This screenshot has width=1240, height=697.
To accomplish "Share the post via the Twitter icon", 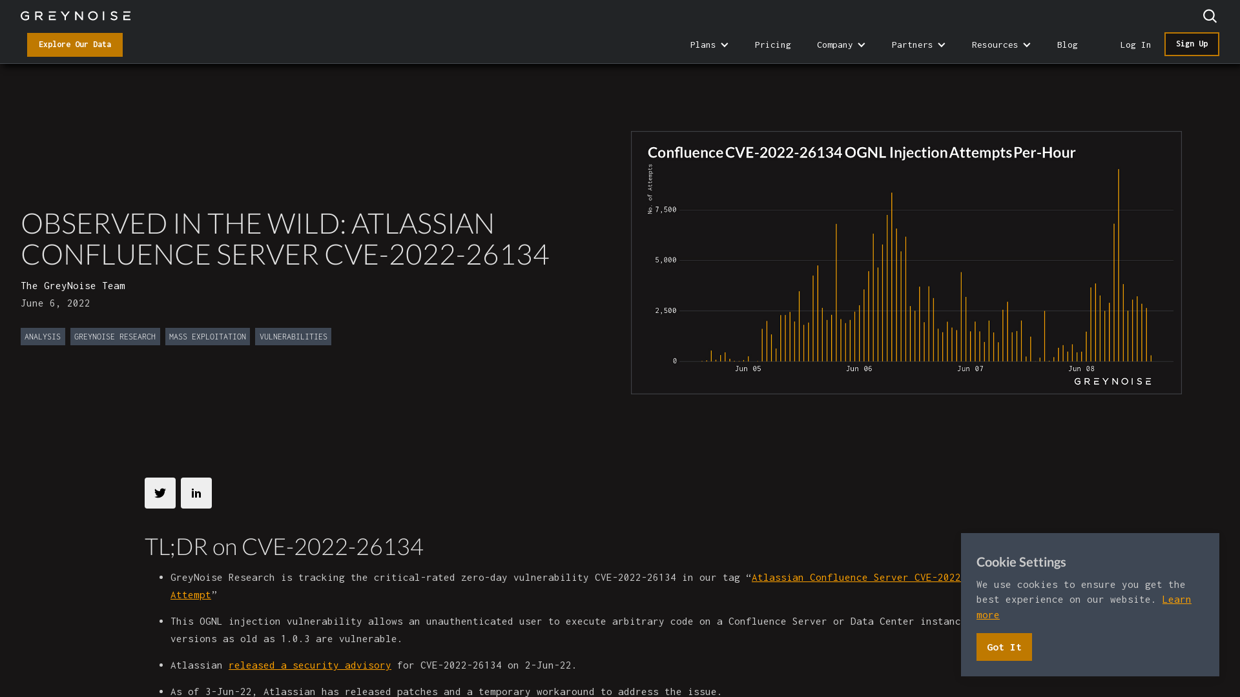I will [160, 493].
